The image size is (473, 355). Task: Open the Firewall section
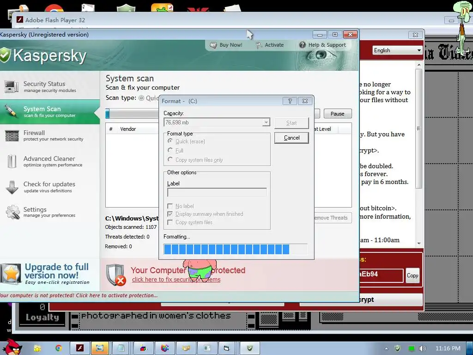point(50,135)
